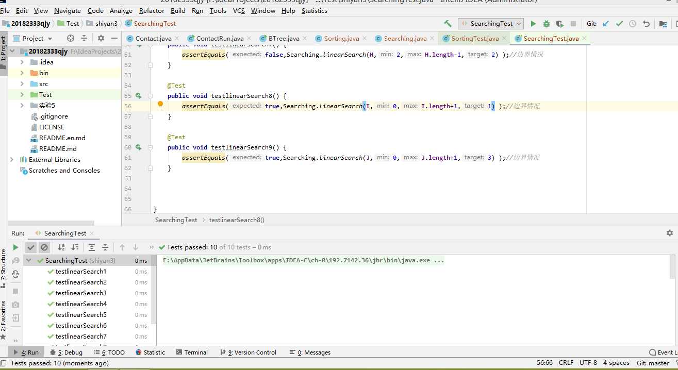Click the locate target icon in Project panel header
The height and width of the screenshot is (370, 678).
[71, 38]
